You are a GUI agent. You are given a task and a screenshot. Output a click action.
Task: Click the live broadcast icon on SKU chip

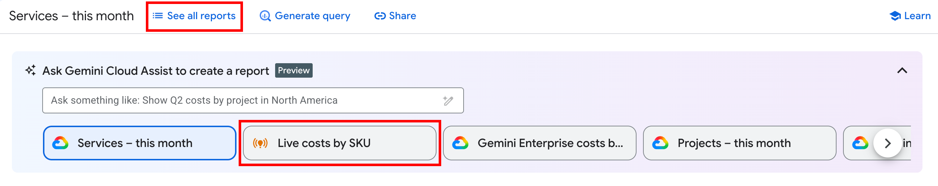pos(260,143)
